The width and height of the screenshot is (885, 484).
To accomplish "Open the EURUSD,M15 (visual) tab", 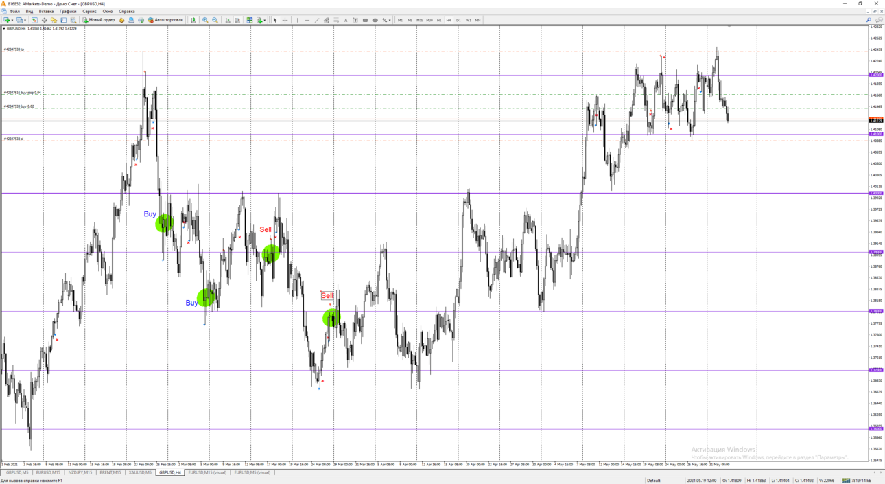I will 207,472.
